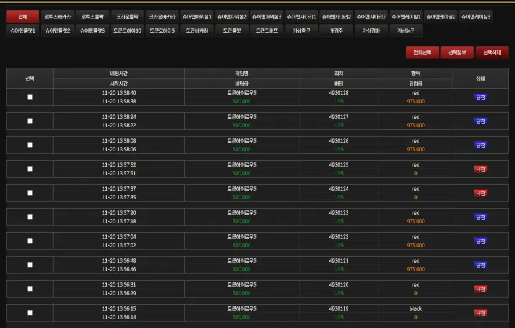The width and height of the screenshot is (515, 328).
Task: Click the 당첨 badge for round 4930128
Action: (x=480, y=97)
